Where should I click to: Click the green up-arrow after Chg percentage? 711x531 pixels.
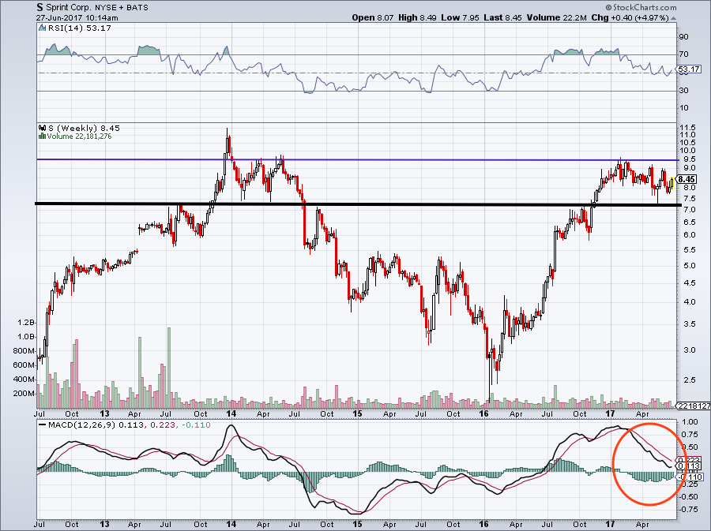(x=673, y=18)
